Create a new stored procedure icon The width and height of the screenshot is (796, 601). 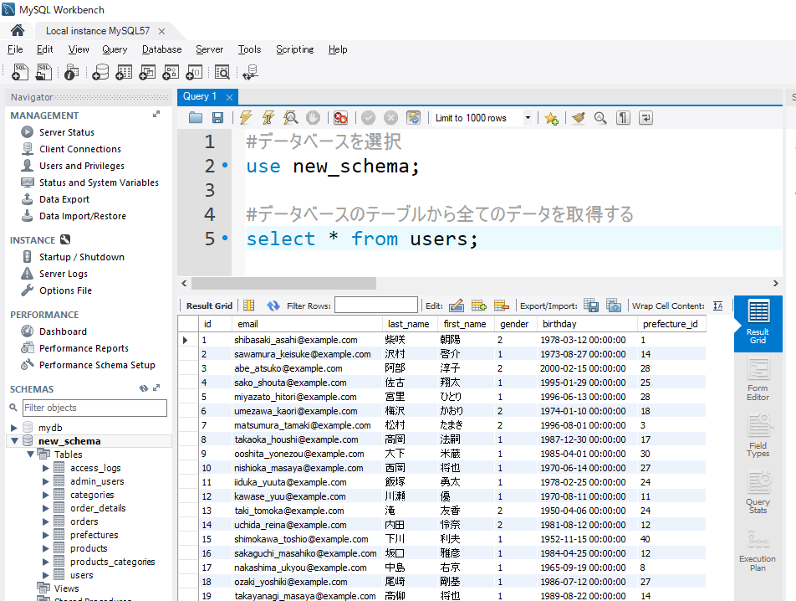coord(171,72)
